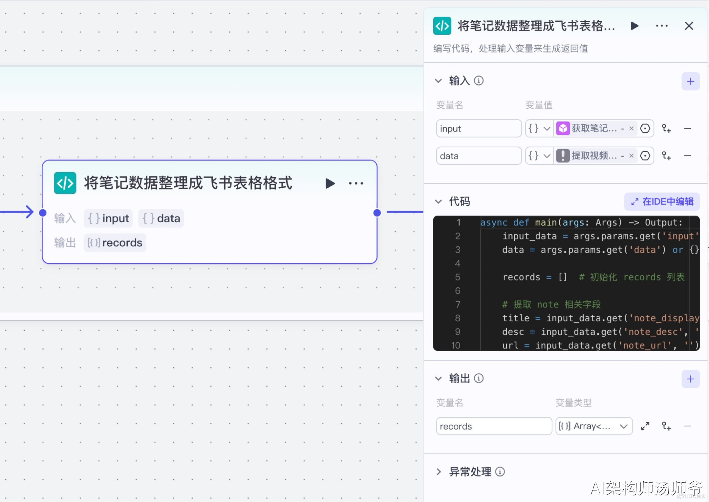Add child item to input variable row
This screenshot has height=502, width=709.
[x=666, y=129]
